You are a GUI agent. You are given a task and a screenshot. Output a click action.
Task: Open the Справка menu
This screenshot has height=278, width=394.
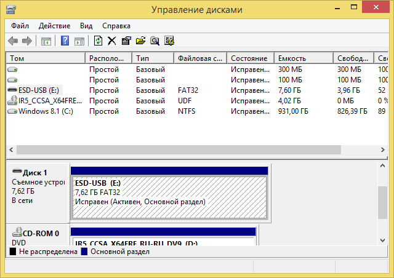pos(116,26)
